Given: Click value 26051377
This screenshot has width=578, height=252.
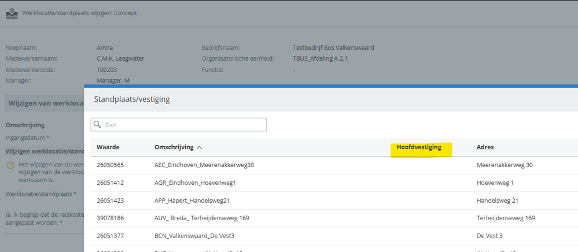Looking at the screenshot, I should tap(110, 236).
